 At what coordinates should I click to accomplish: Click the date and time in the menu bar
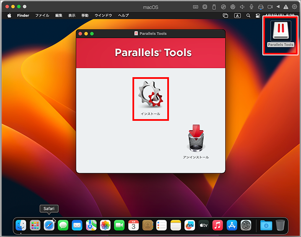click(x=280, y=15)
